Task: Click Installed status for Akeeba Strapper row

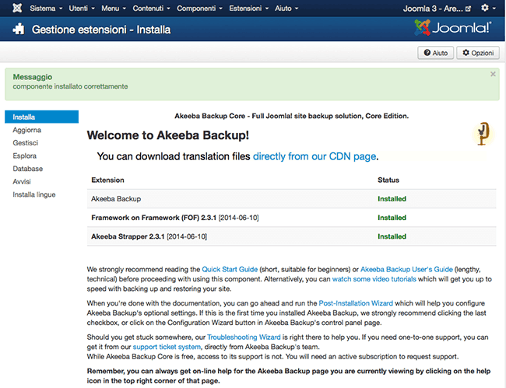Action: click(x=392, y=236)
